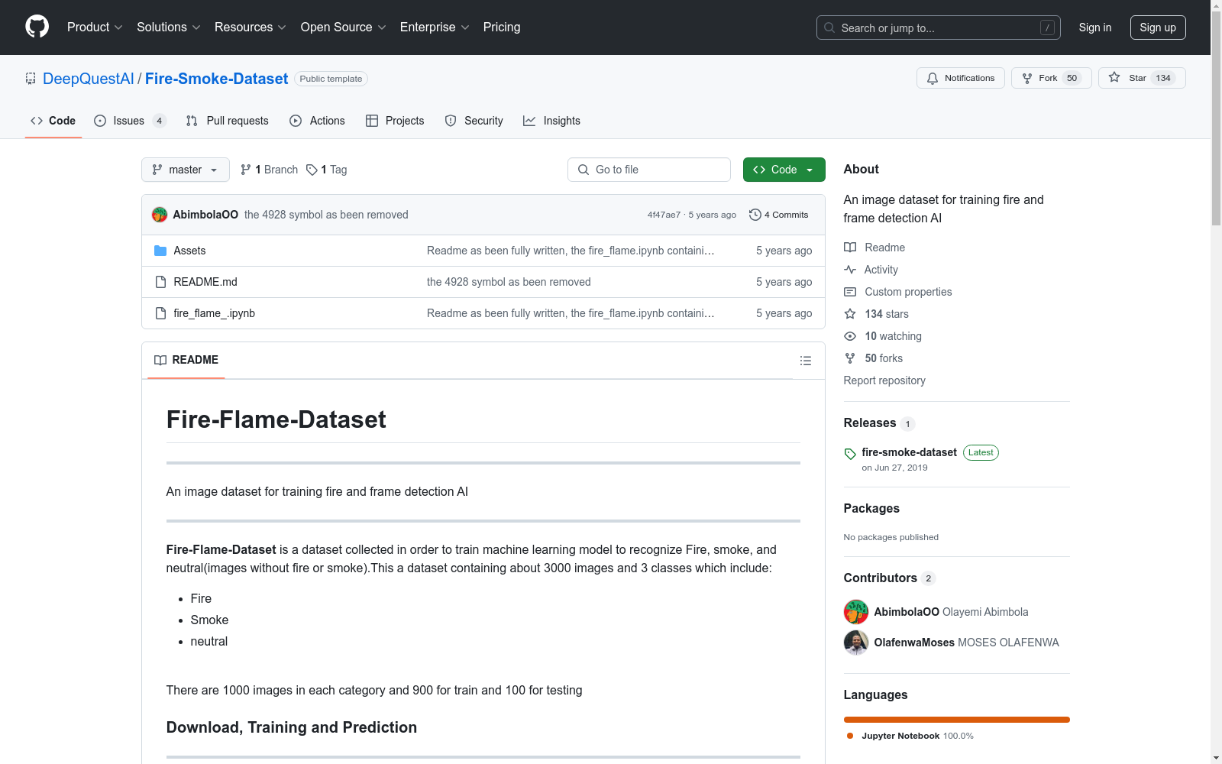1222x764 pixels.
Task: Switch to the Projects tab
Action: [395, 121]
